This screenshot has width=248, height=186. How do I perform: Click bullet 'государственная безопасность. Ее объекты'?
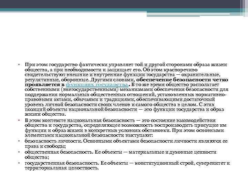coord(127,165)
